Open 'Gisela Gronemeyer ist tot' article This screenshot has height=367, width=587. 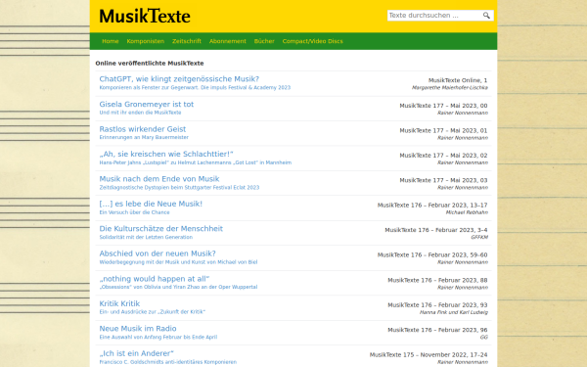pyautogui.click(x=147, y=104)
